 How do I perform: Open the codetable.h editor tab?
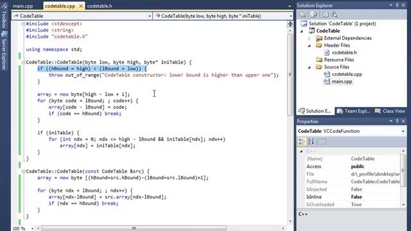pos(100,6)
